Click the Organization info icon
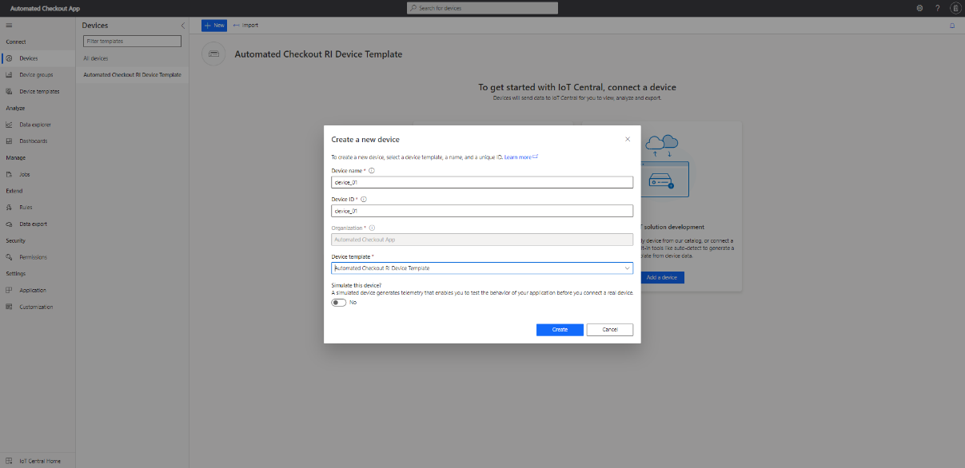Image resolution: width=965 pixels, height=468 pixels. point(373,228)
